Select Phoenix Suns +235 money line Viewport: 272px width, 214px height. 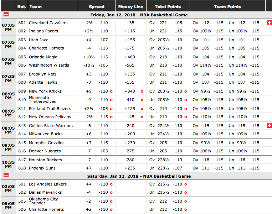coord(130,168)
